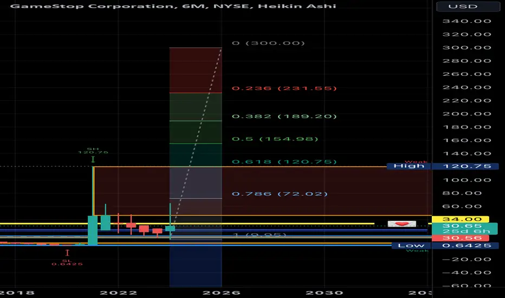Click the 2026 label on time axis

(x=221, y=293)
